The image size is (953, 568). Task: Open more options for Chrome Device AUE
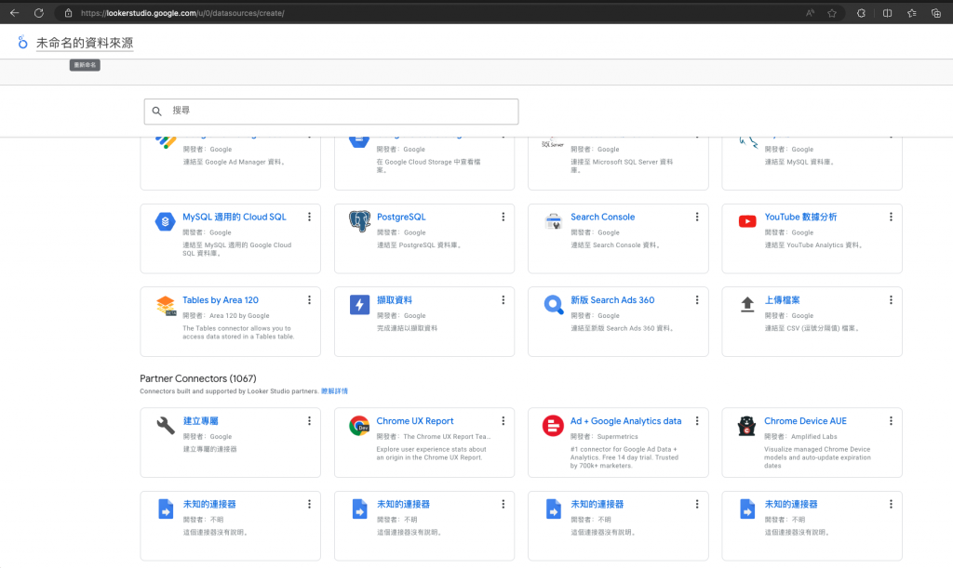(891, 420)
